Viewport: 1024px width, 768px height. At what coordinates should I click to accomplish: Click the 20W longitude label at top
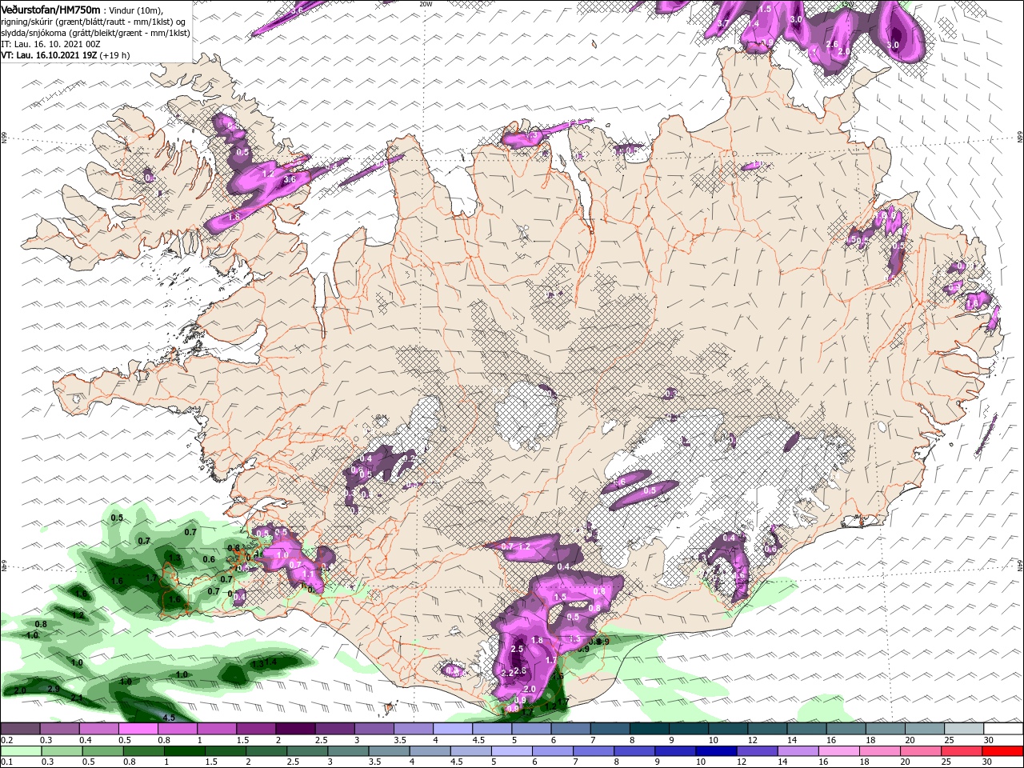[x=426, y=4]
